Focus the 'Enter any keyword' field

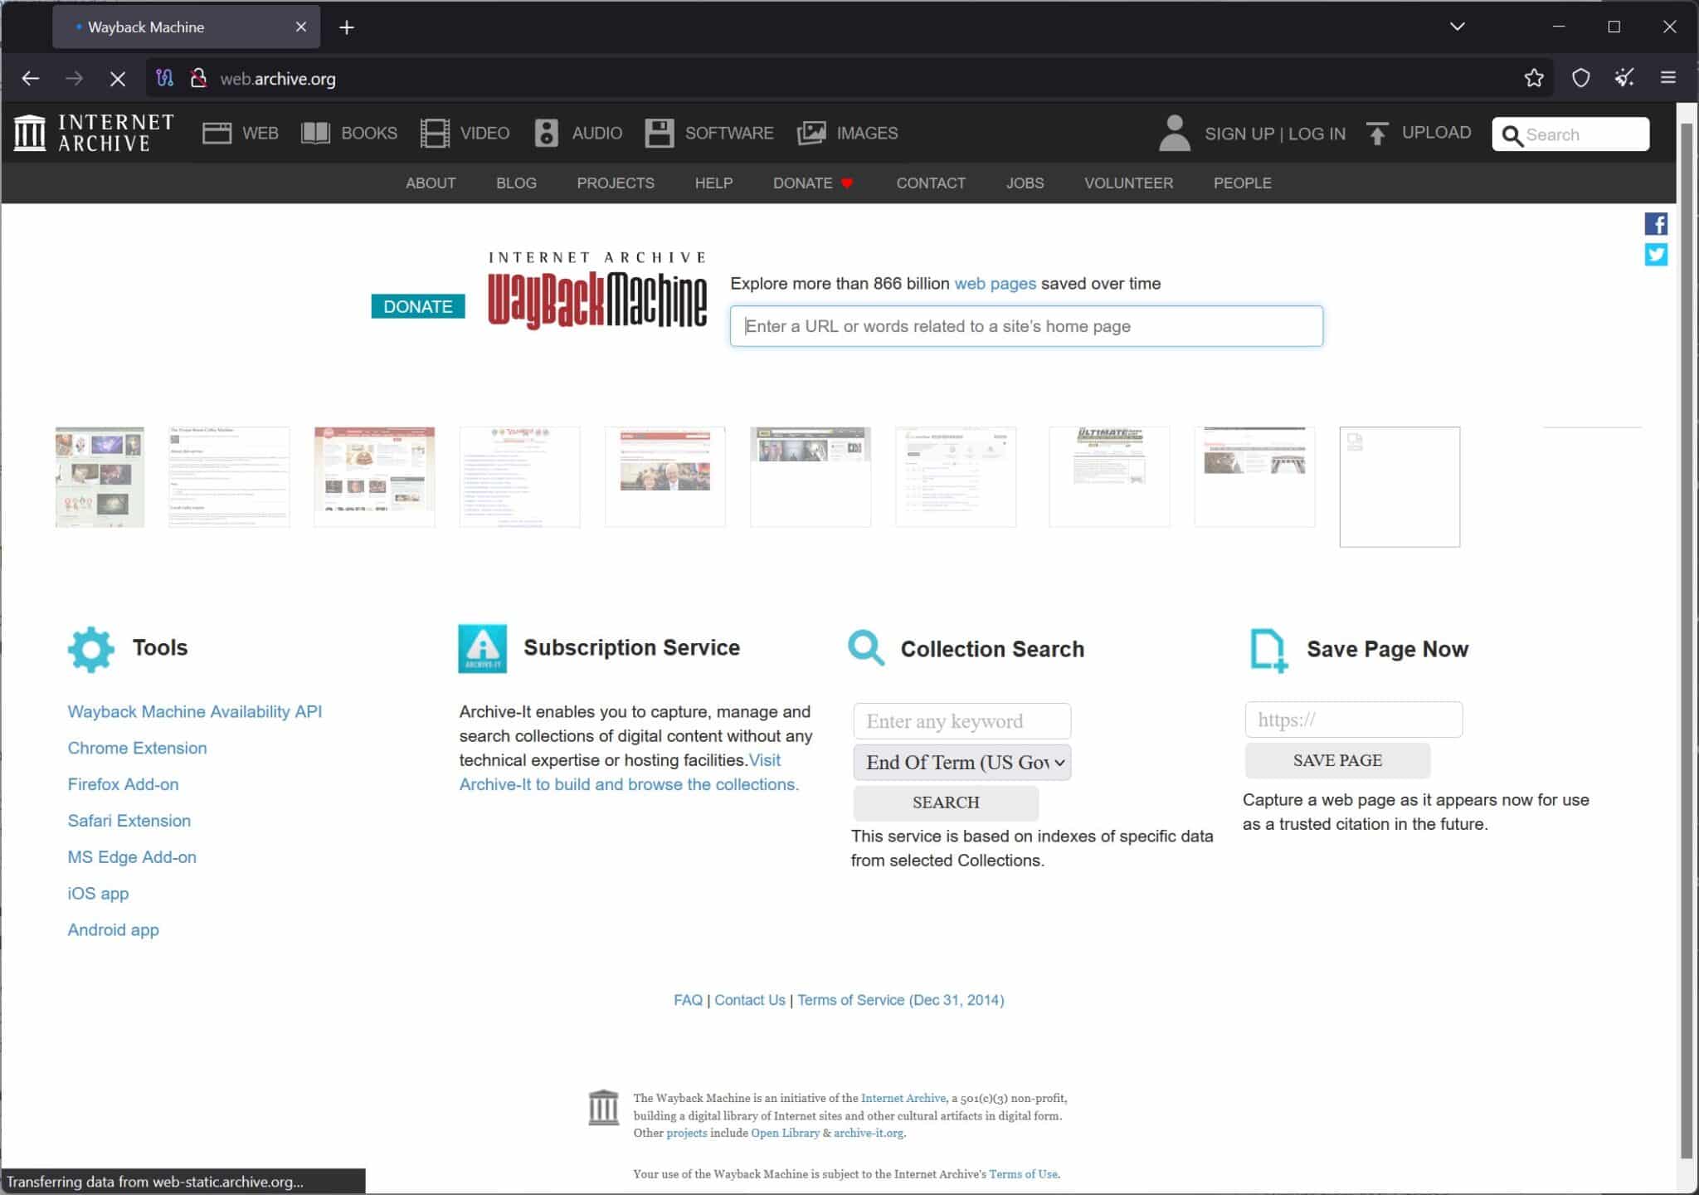962,721
